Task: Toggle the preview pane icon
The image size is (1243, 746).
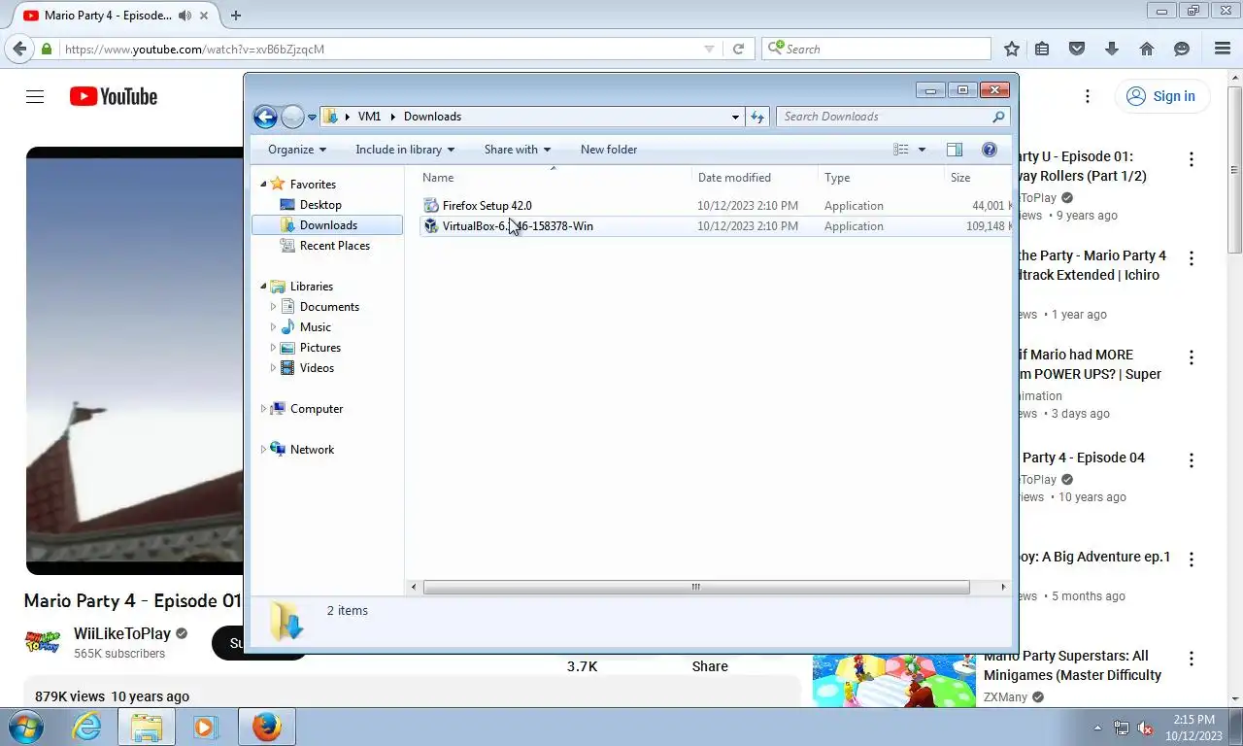Action: [x=955, y=150]
